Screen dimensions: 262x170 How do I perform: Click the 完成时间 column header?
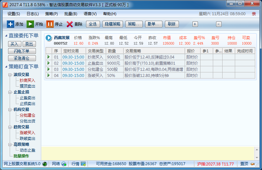coord(245,51)
